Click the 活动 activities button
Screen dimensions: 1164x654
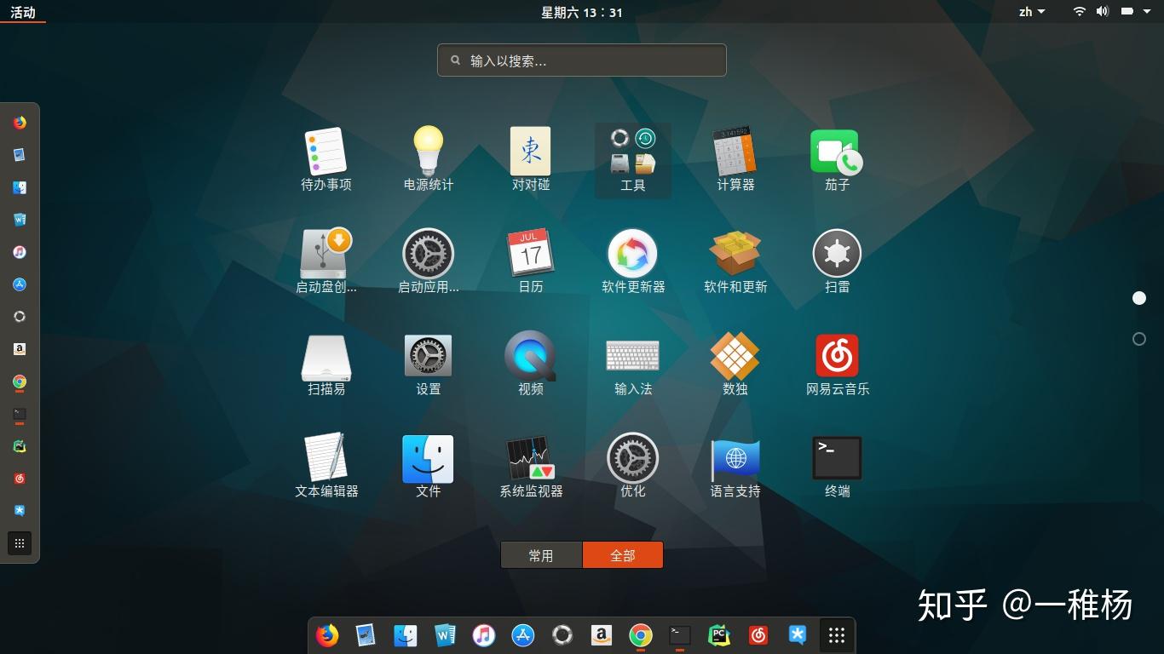[x=23, y=12]
